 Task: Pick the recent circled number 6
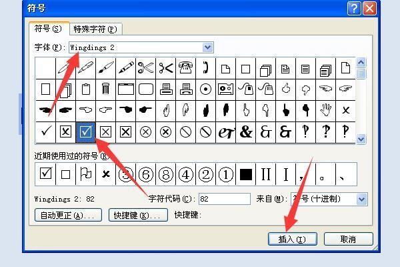tap(145, 174)
